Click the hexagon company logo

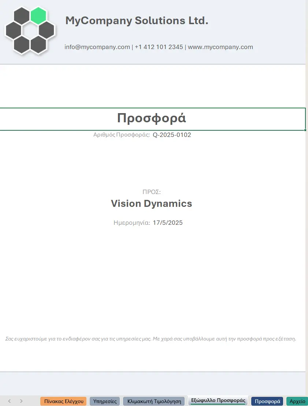click(30, 30)
